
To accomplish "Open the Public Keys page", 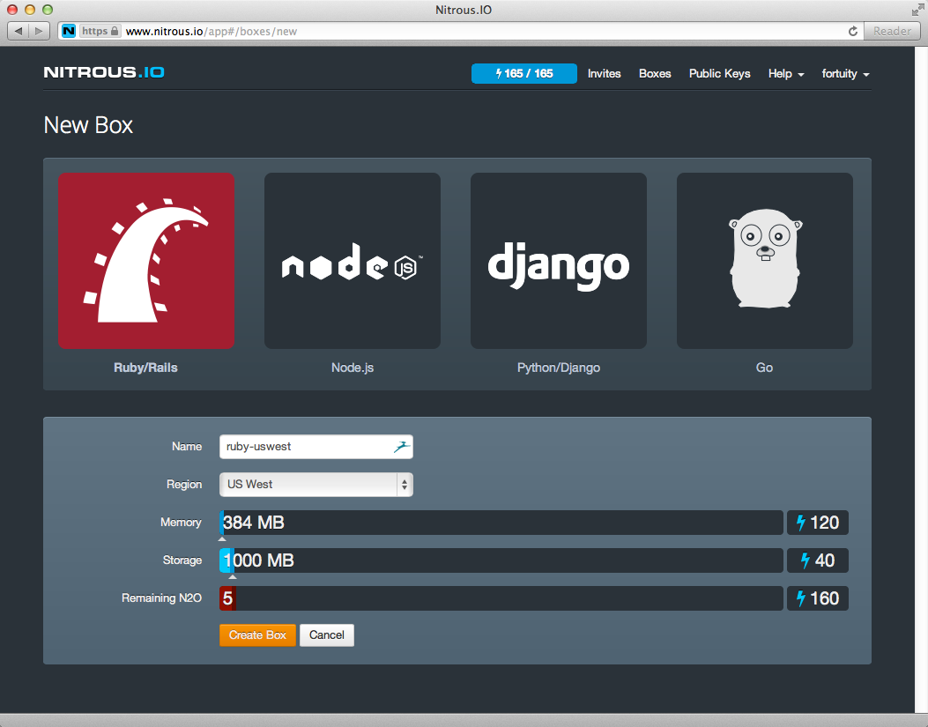I will tap(720, 73).
